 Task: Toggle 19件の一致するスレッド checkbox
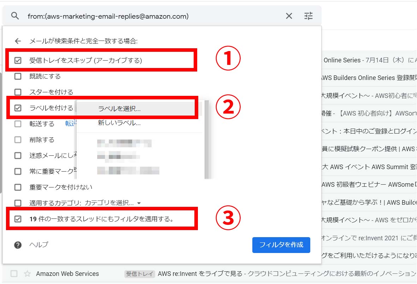click(18, 219)
